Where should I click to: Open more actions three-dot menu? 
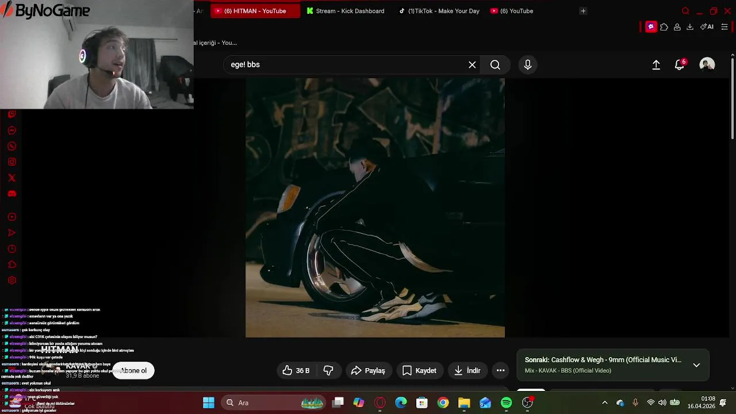(501, 371)
